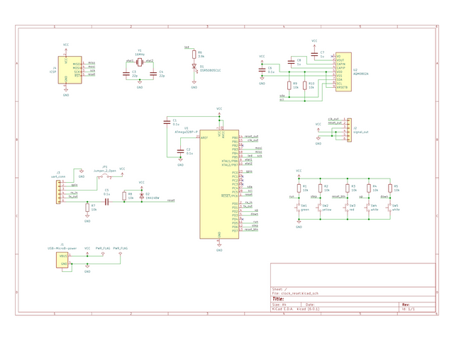Image resolution: width=454 pixels, height=340 pixels.
Task: Click the J1 USB-MicroB-power connector
Action: coord(62,260)
